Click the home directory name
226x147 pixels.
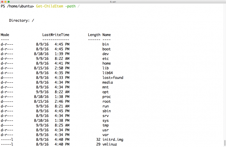coord(106,63)
